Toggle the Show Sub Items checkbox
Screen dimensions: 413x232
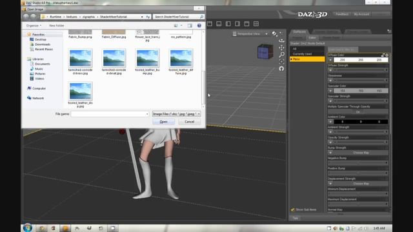292,209
